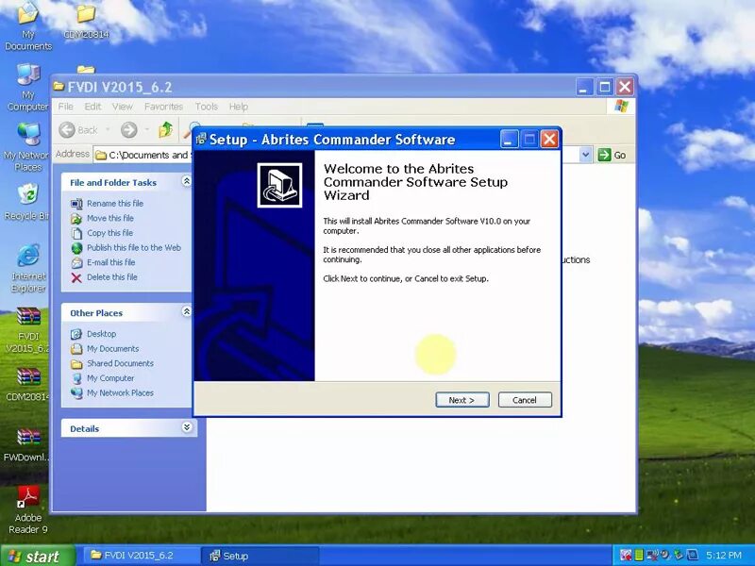Click the explorer address bar path field
Screen dimensions: 755x566
point(144,155)
